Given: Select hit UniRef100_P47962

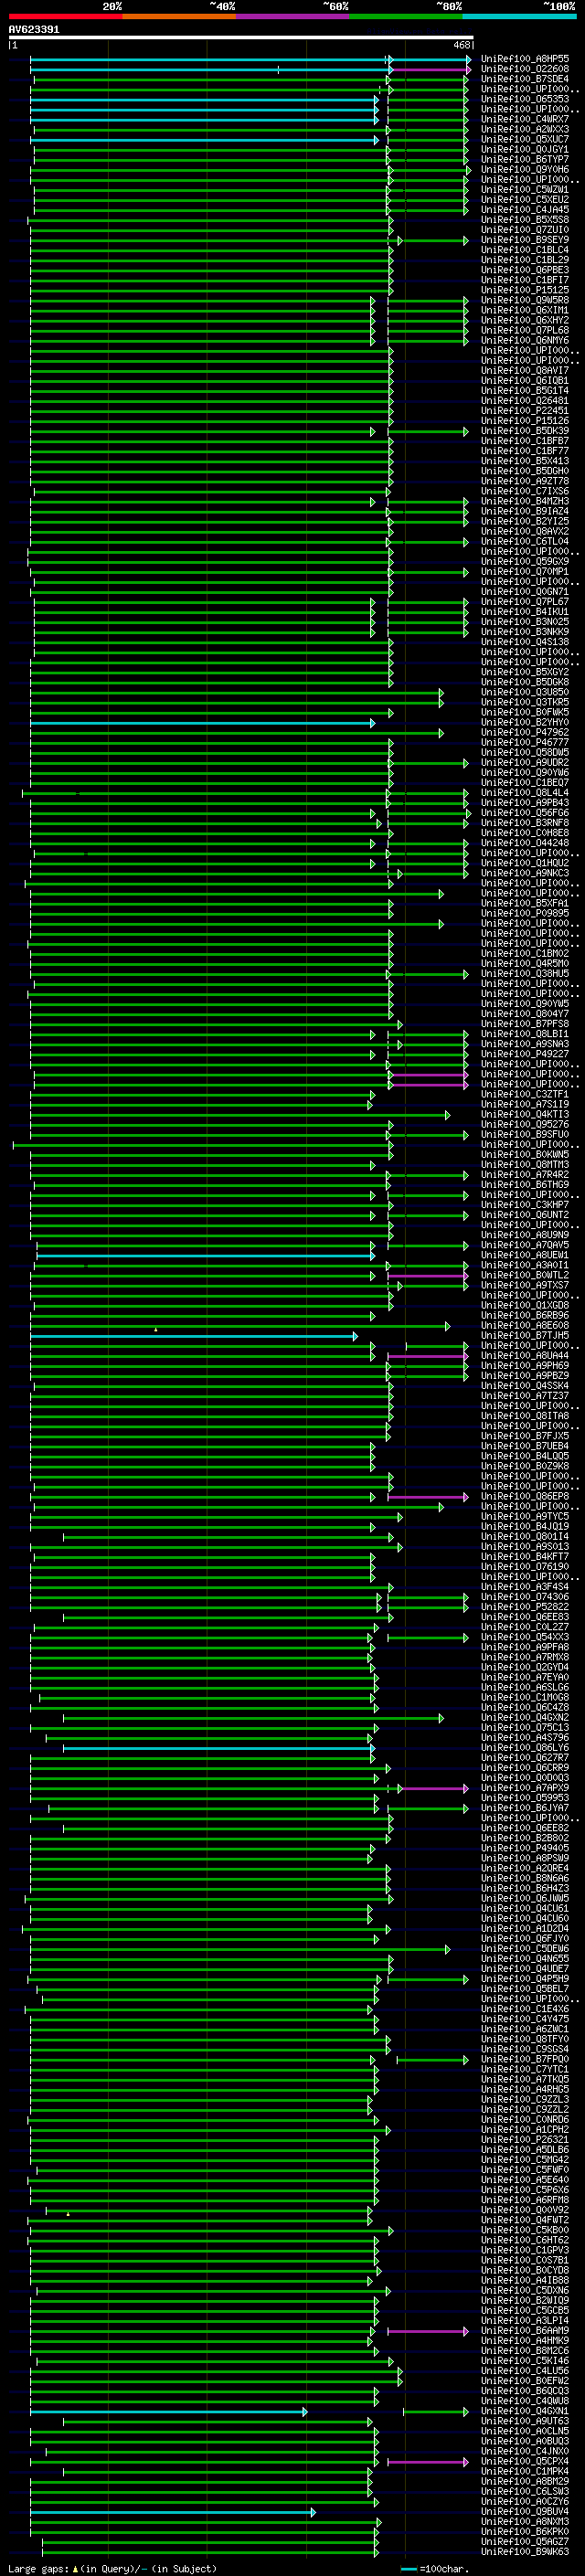Looking at the screenshot, I should tap(525, 732).
